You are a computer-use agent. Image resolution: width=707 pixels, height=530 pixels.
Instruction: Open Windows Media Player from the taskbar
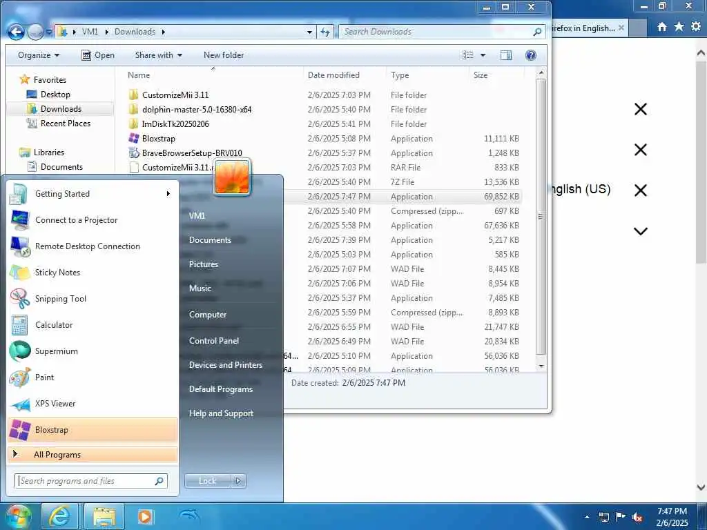point(145,516)
